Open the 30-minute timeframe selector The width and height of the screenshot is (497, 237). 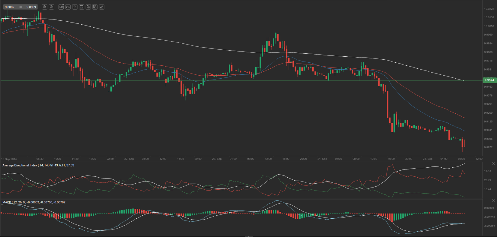point(61,7)
